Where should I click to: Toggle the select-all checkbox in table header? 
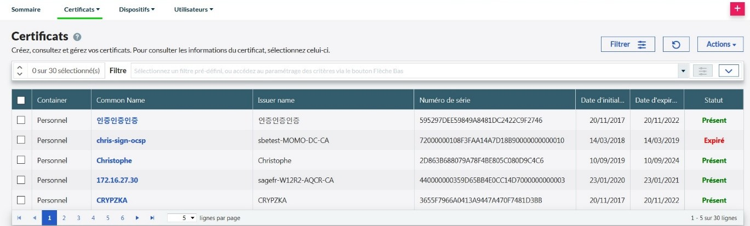pos(21,100)
